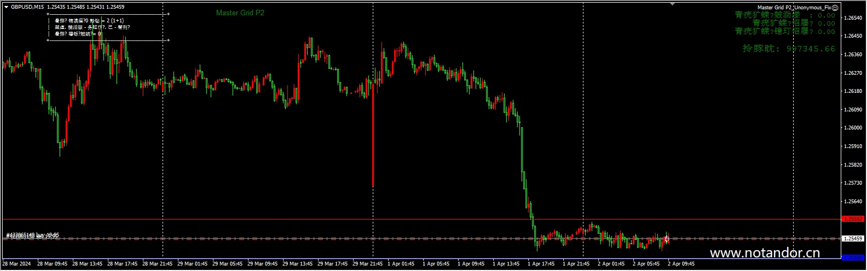Viewport: 867px width, 271px height.
Task: Click the 29 Mar 17:45 time label
Action: 333,264
